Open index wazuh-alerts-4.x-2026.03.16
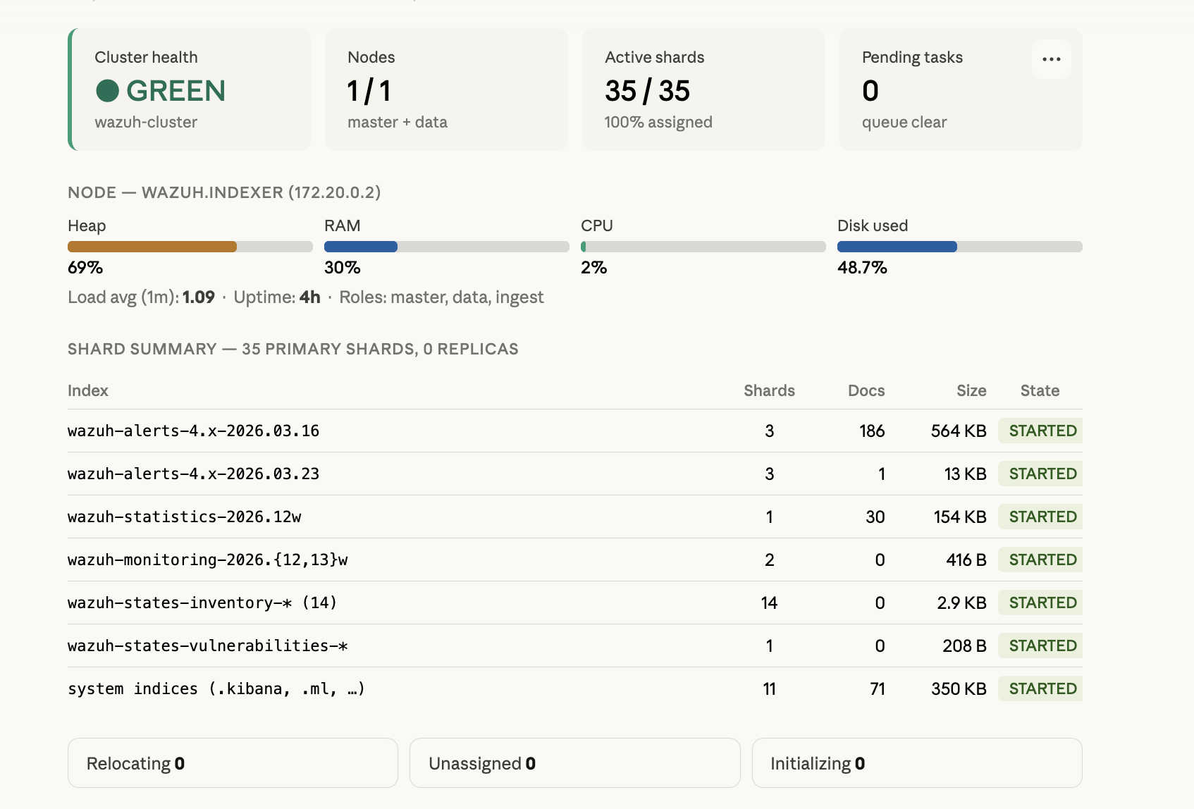1194x809 pixels. point(193,431)
